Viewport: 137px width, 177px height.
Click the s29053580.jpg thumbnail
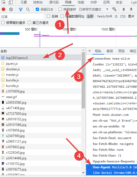(3, 102)
